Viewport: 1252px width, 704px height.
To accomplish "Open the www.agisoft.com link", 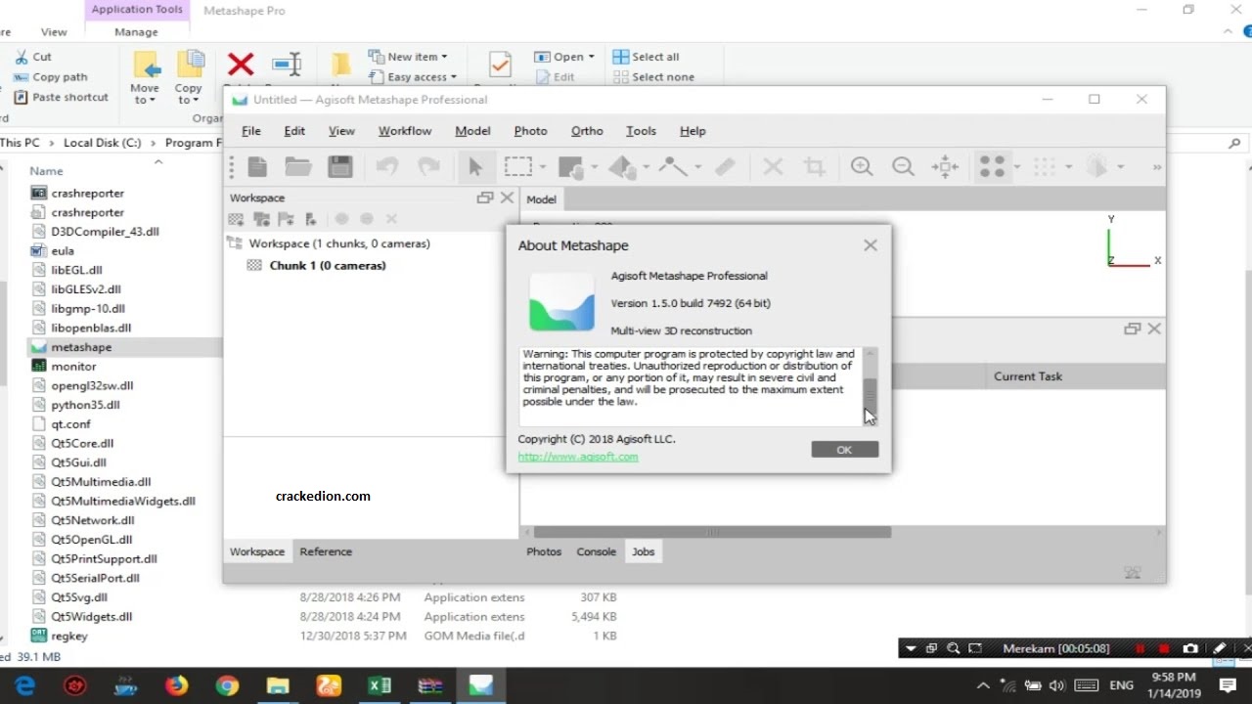I will pyautogui.click(x=578, y=457).
